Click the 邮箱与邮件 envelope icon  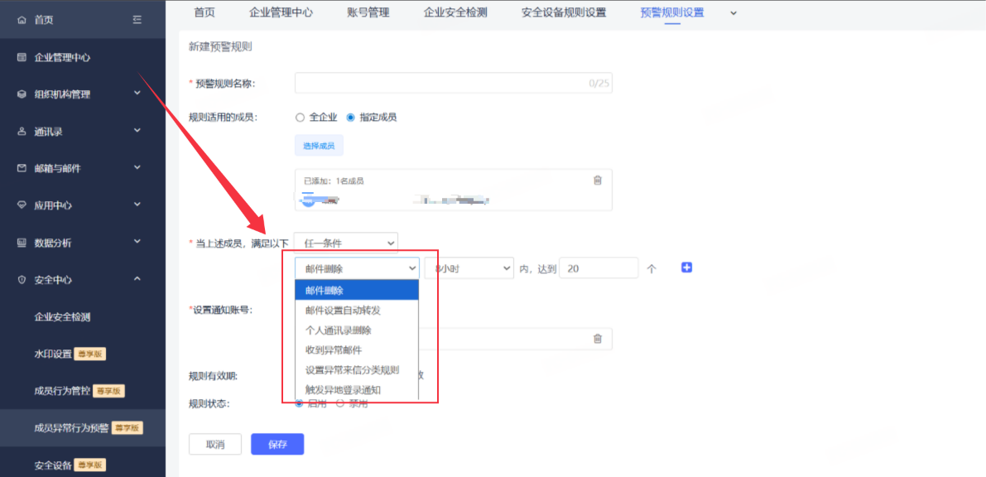point(22,168)
